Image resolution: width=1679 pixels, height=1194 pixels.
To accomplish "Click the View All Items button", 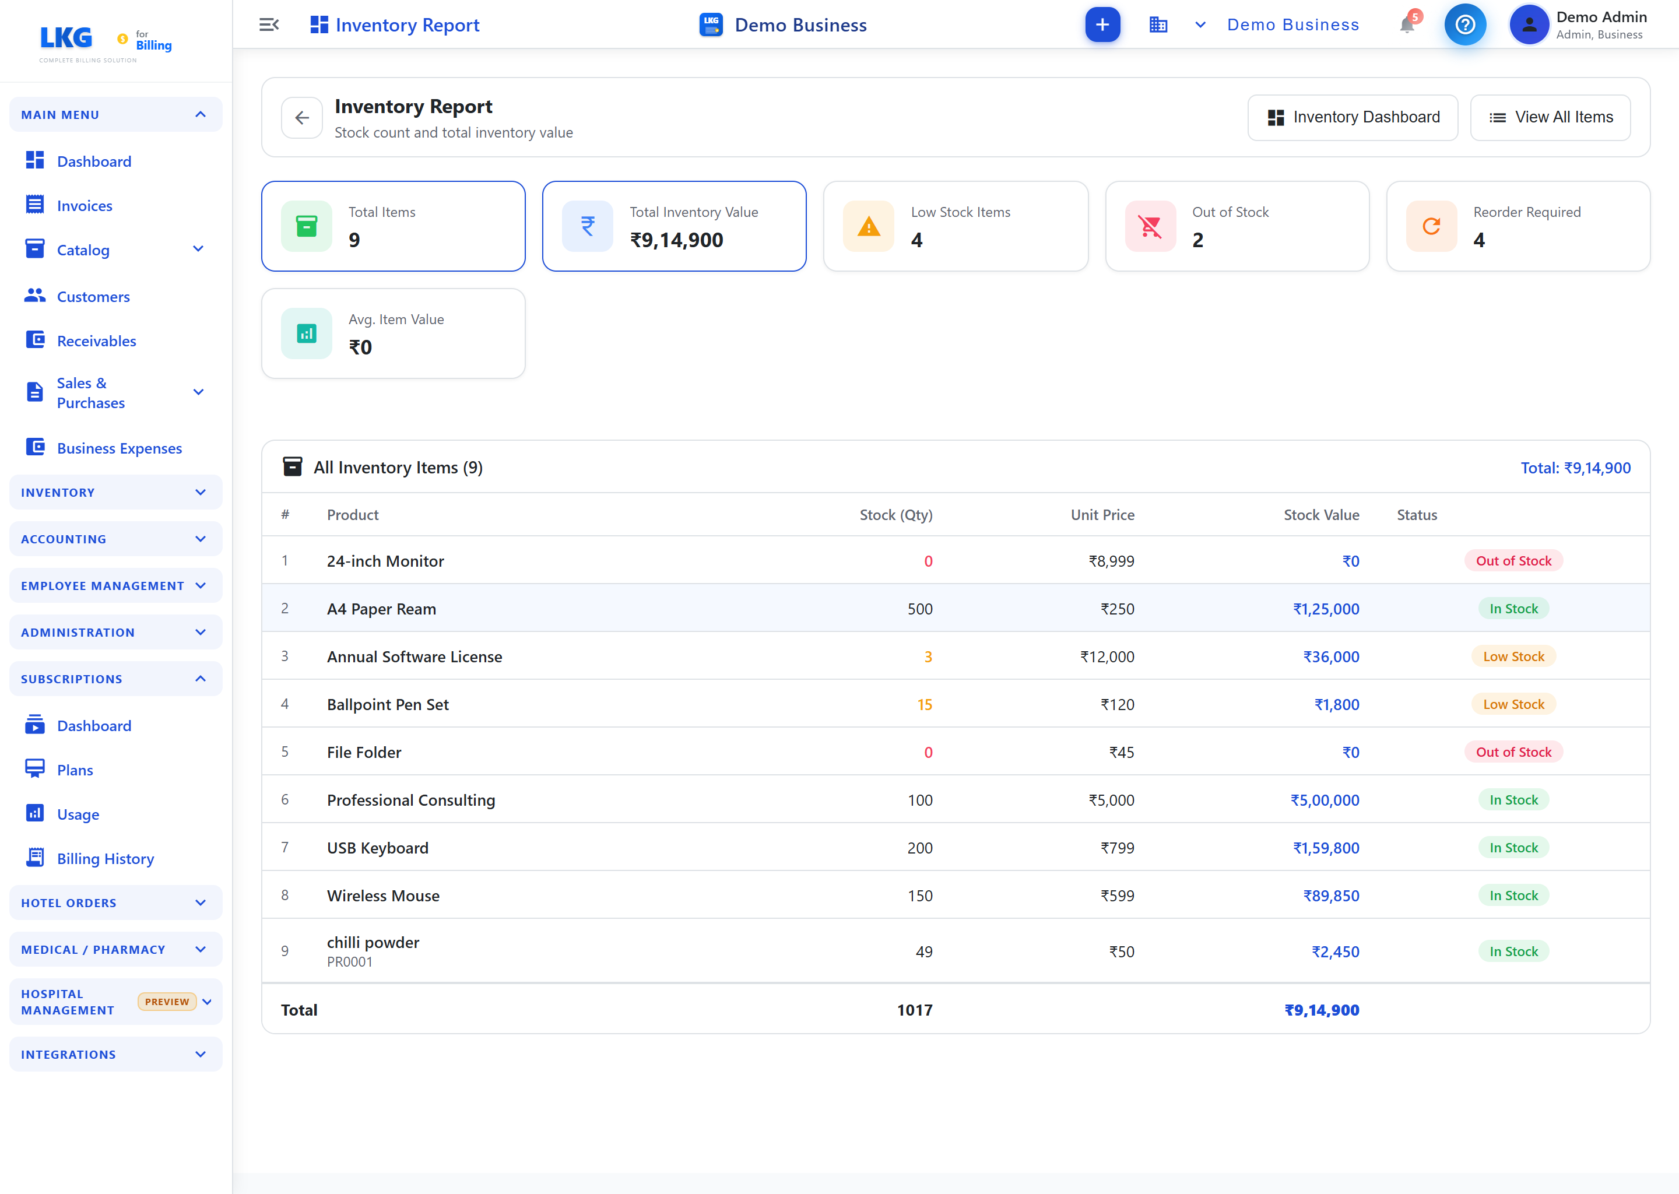I will click(1550, 118).
